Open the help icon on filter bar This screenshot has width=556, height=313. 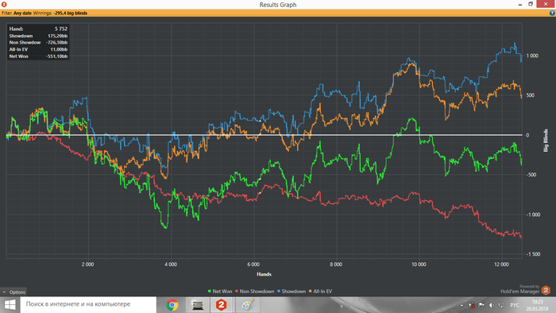coord(552,14)
